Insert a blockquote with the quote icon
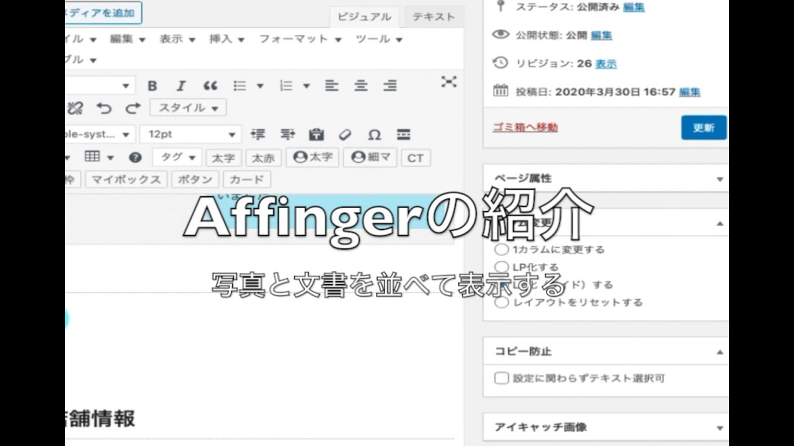Screen dimensions: 794x446 [x=210, y=86]
